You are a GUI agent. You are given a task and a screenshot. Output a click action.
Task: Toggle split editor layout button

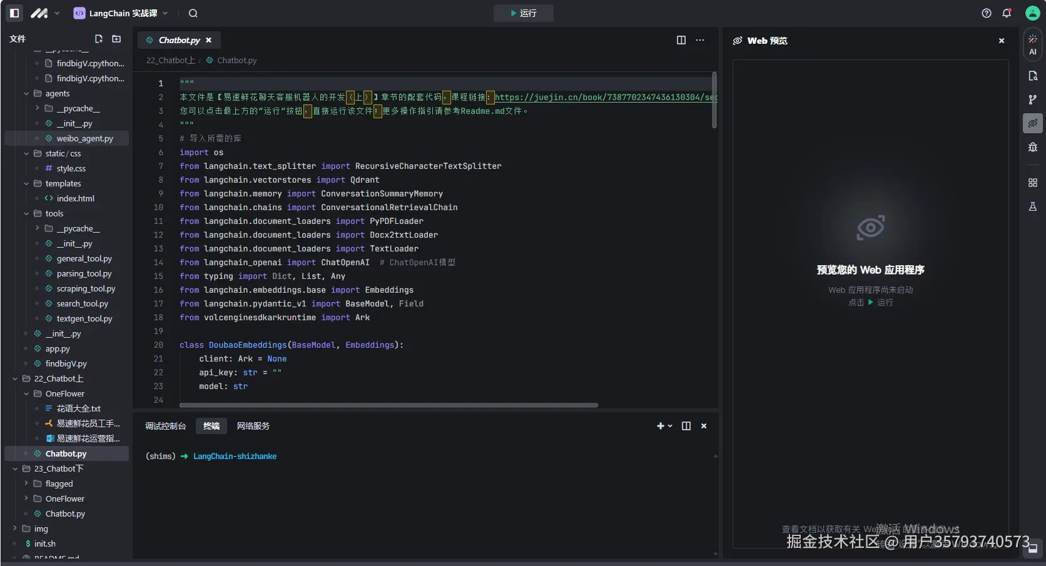click(x=681, y=40)
